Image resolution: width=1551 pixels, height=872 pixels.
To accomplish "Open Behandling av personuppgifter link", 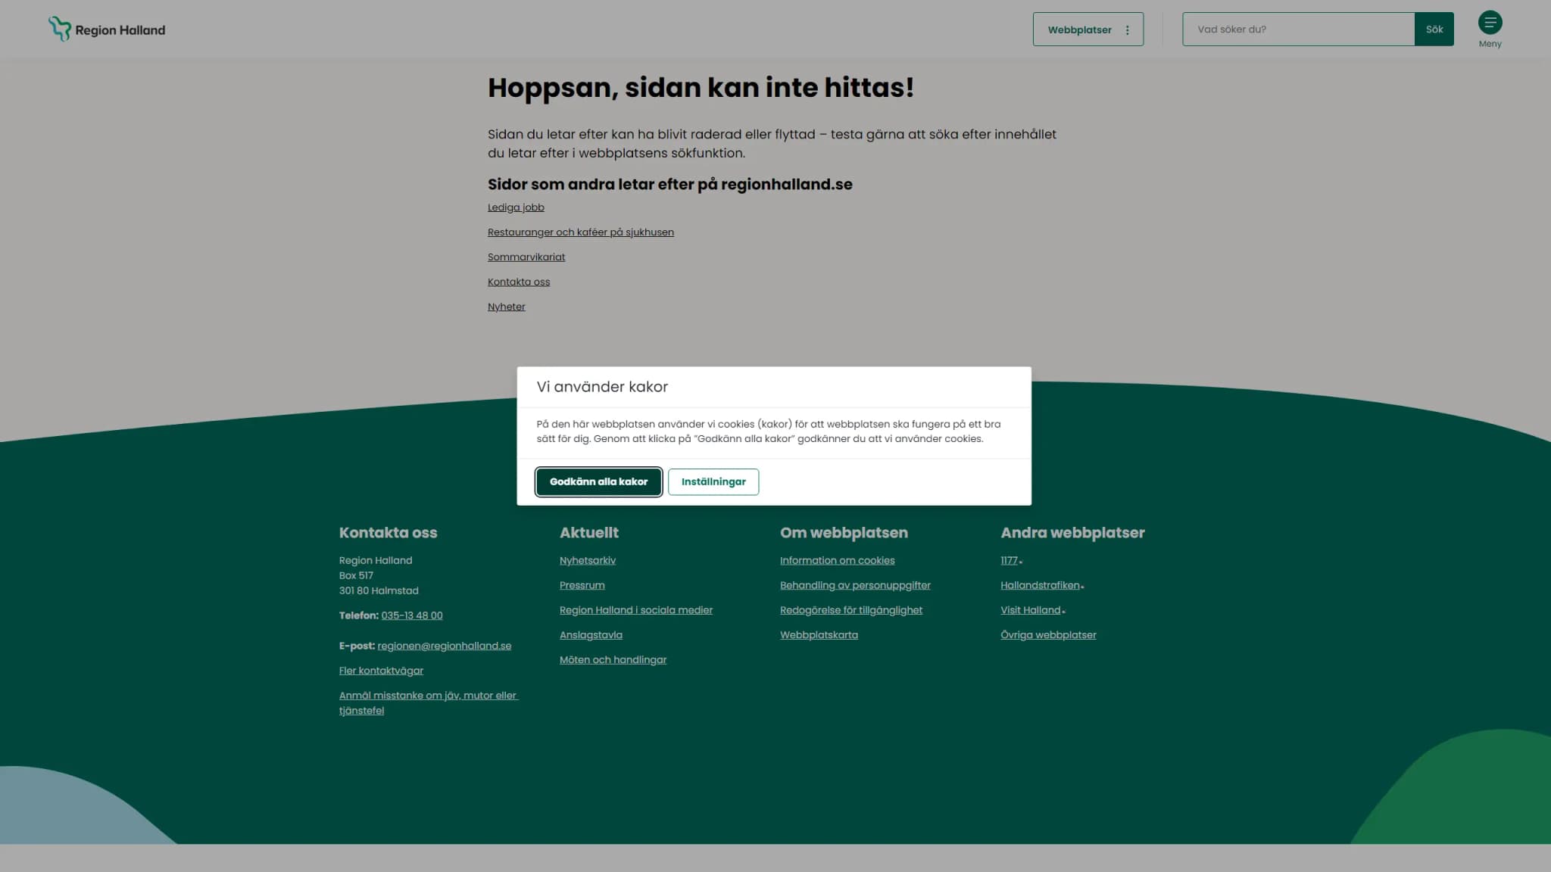I will (x=855, y=586).
